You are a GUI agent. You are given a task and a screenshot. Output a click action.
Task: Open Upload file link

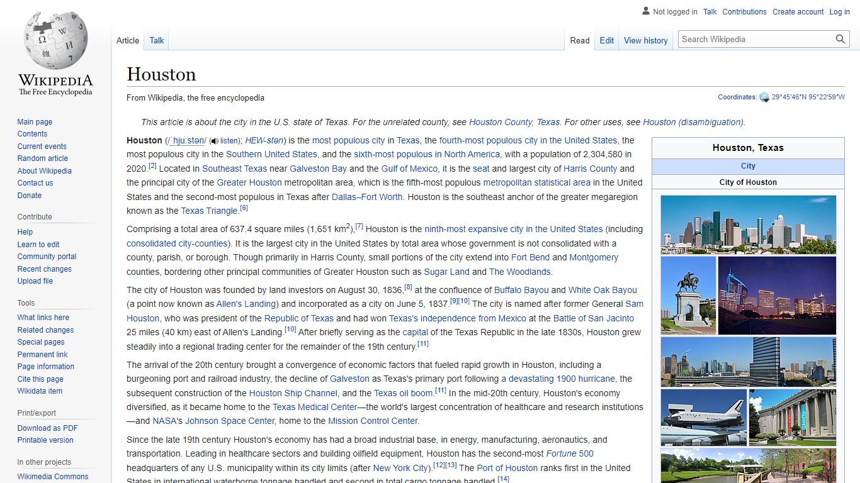(x=35, y=281)
